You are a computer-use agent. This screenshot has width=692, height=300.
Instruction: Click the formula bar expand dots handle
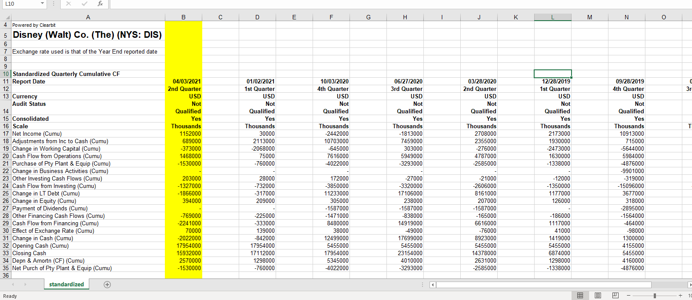tap(53, 4)
